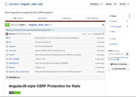Open the Issues tab
Image resolution: width=136 pixels, height=97 pixels.
[x=114, y=21]
